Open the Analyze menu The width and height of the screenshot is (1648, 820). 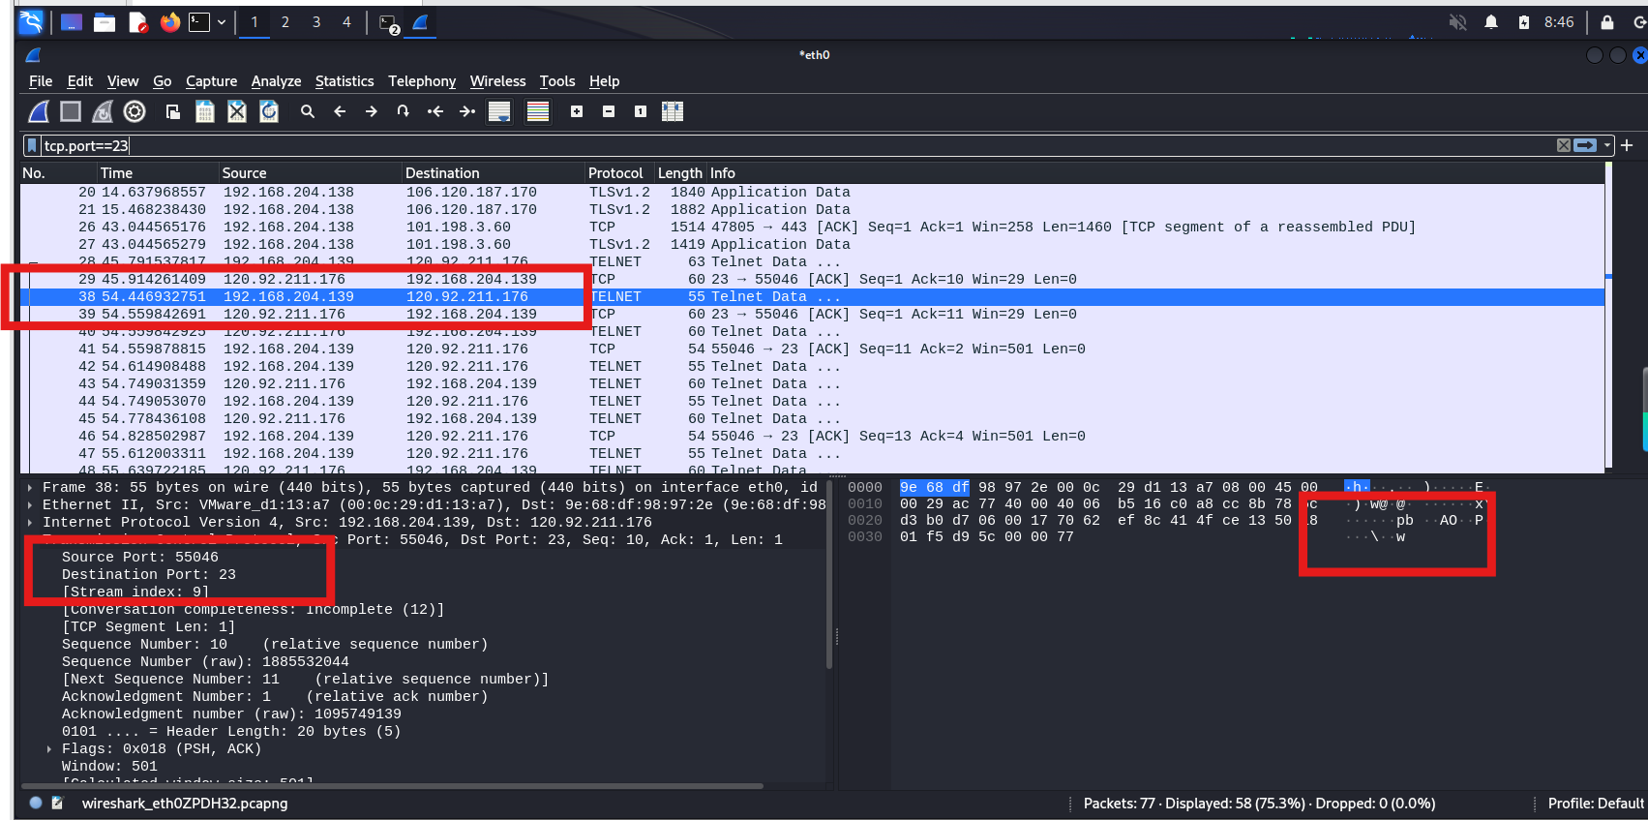coord(276,81)
